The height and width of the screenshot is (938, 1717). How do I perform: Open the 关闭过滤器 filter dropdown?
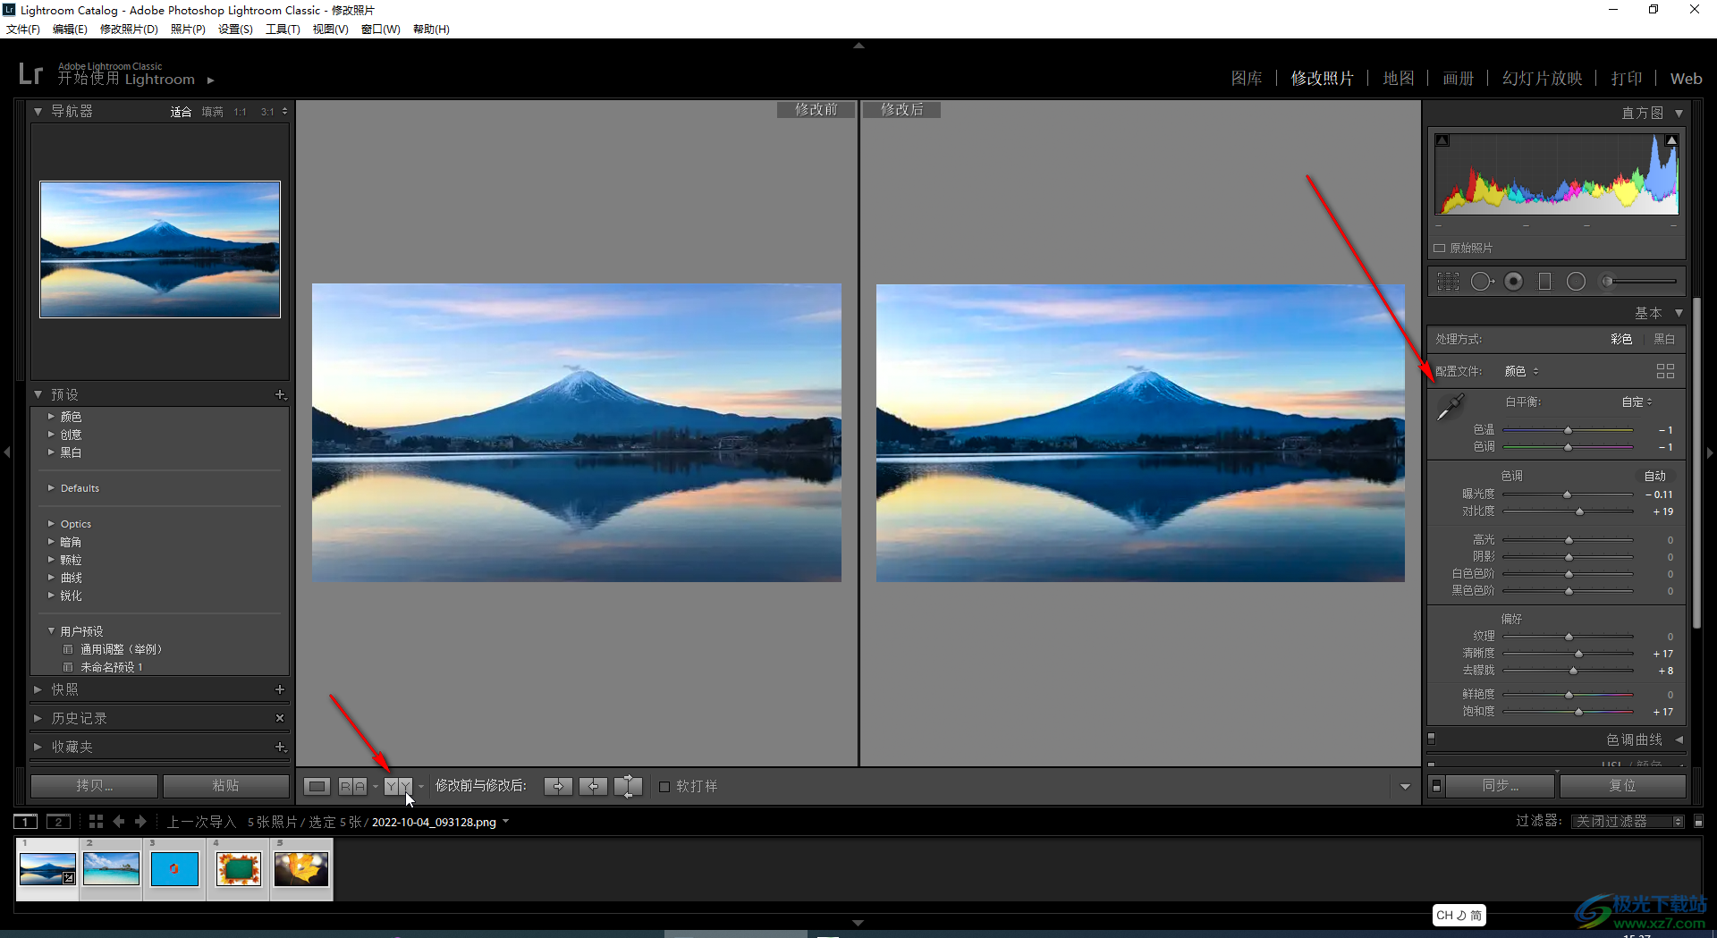(1628, 821)
